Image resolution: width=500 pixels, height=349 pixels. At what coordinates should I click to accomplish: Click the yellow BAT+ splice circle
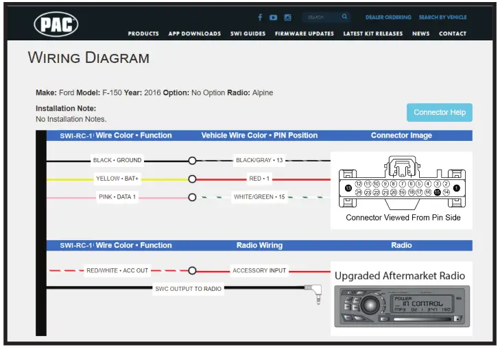[192, 179]
